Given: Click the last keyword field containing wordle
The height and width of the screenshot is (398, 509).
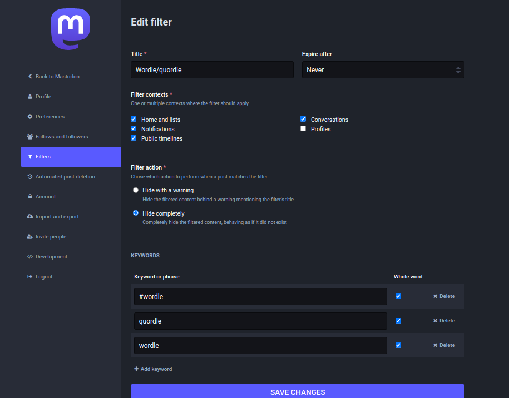Looking at the screenshot, I should coord(261,345).
